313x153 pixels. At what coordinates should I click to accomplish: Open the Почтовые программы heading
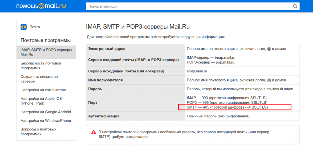46,40
